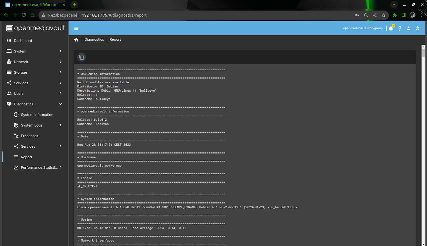
Task: Bookmark this page with star icon
Action: pos(384,15)
